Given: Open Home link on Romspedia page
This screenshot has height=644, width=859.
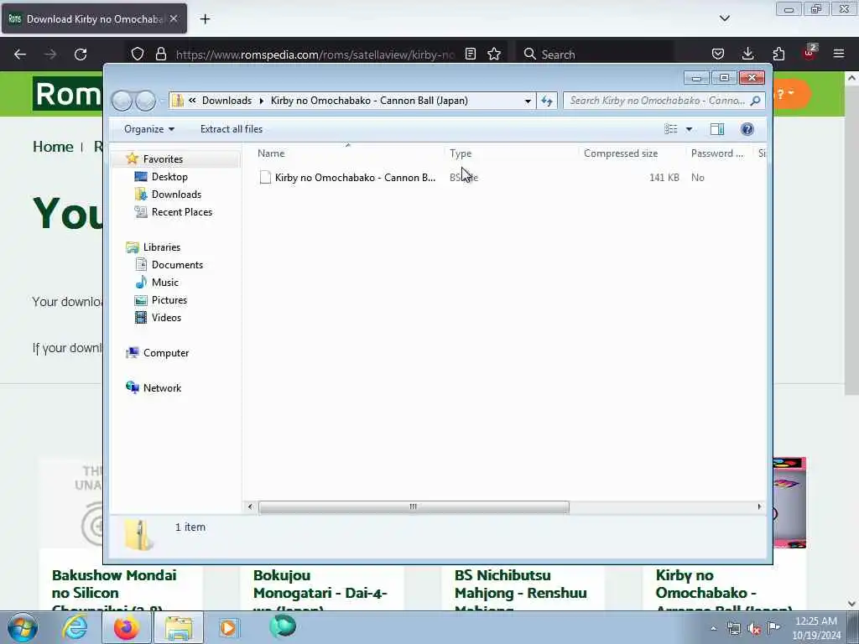Looking at the screenshot, I should point(53,147).
